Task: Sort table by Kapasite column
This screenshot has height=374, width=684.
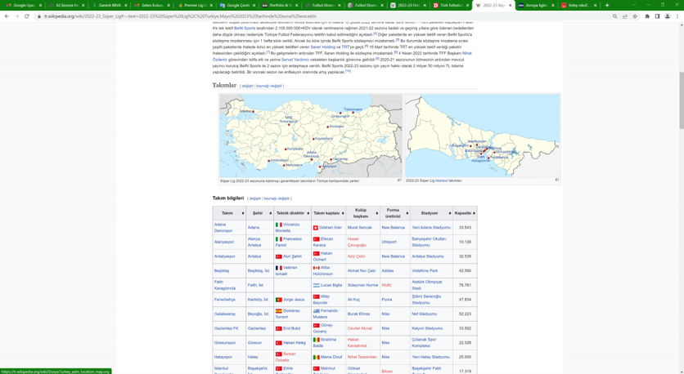Action: pyautogui.click(x=474, y=213)
